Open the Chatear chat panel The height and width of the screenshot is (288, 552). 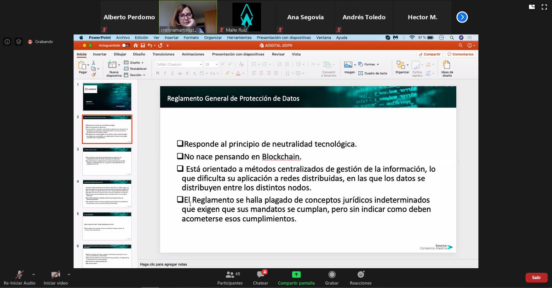(x=260, y=277)
